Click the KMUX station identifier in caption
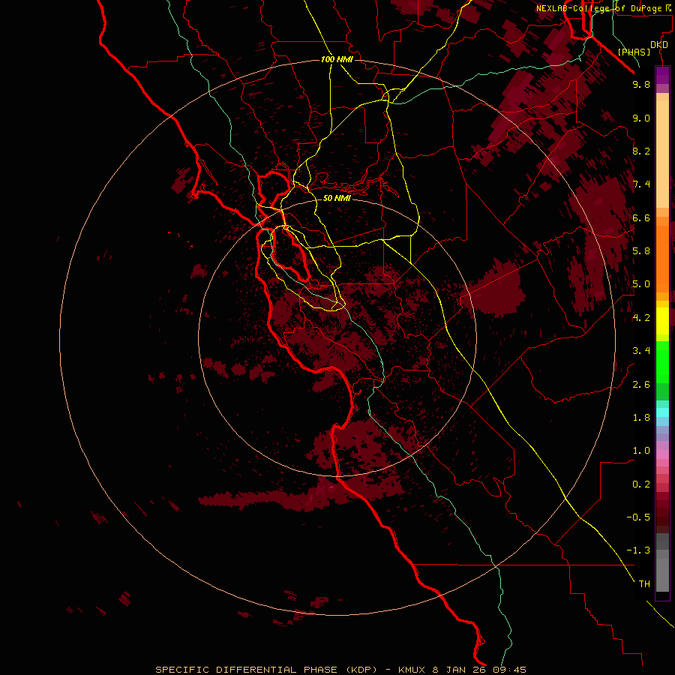Image resolution: width=675 pixels, height=675 pixels. (413, 670)
